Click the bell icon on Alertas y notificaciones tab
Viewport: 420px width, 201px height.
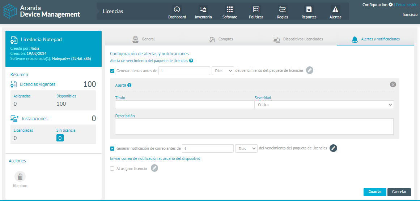click(355, 40)
